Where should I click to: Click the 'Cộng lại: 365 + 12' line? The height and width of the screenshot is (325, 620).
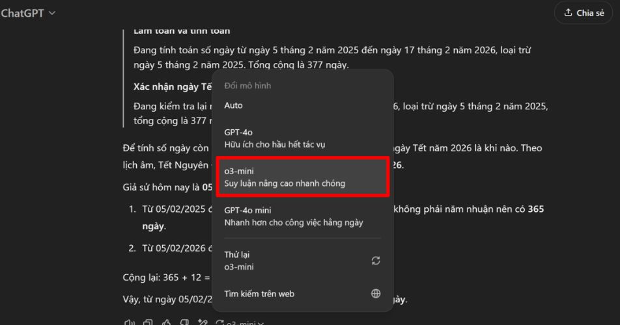(167, 278)
